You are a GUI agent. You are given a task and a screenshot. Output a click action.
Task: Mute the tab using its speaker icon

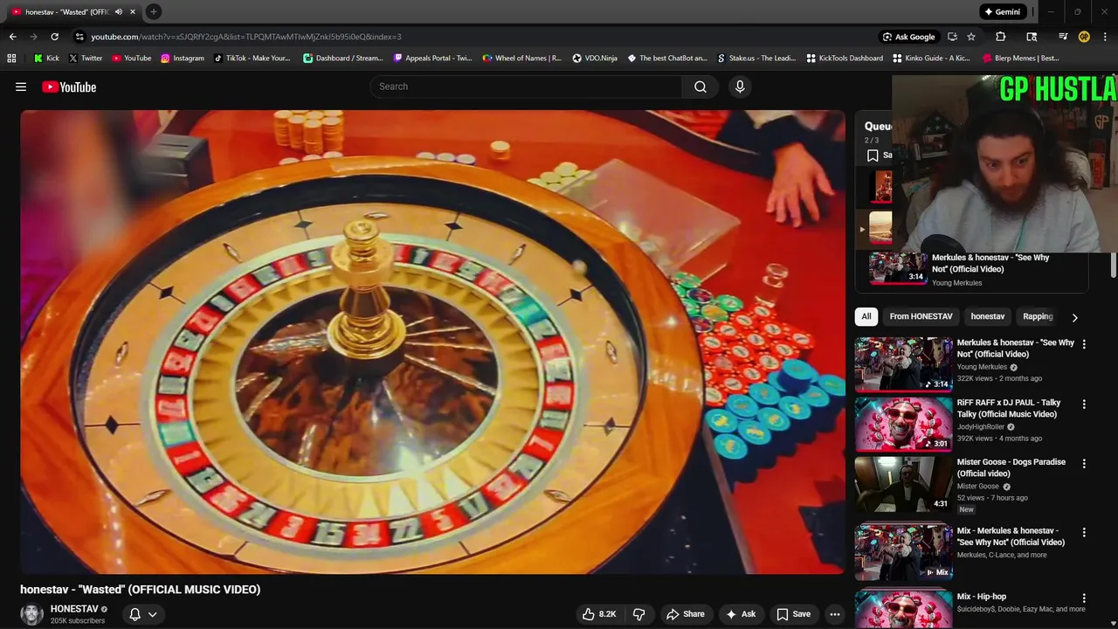click(x=119, y=11)
